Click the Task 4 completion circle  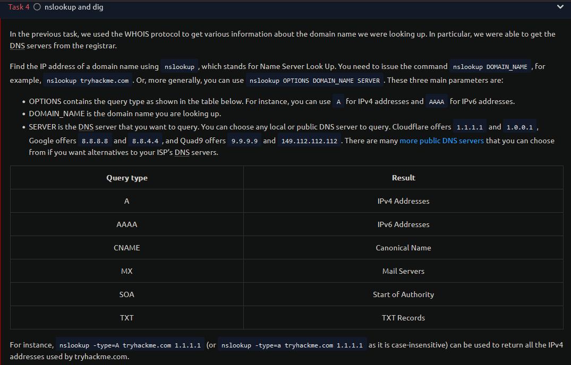(x=37, y=7)
